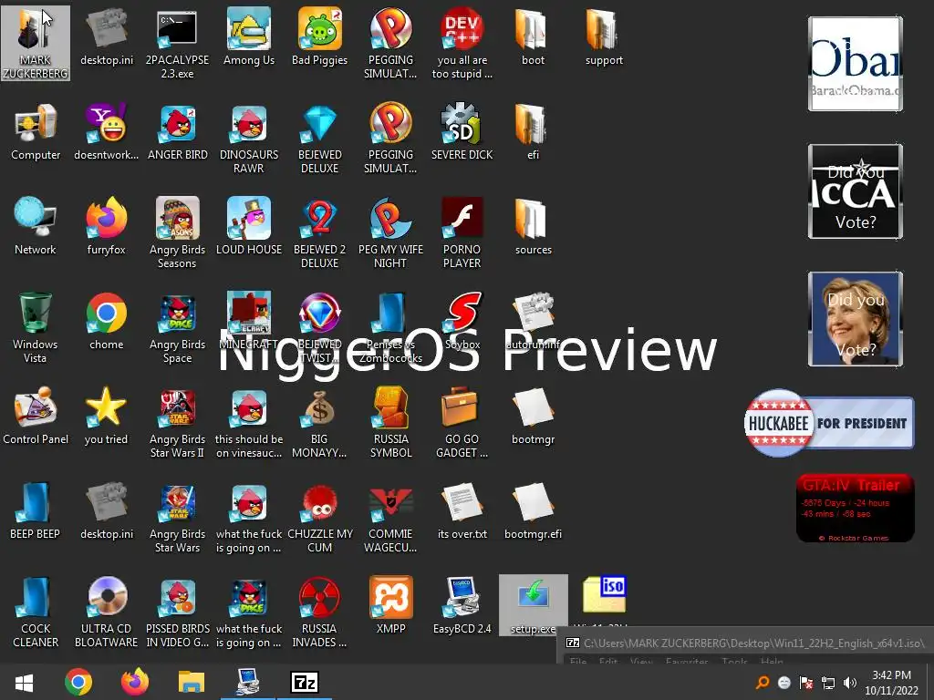Launch the XMPP shortcut
This screenshot has width=934, height=700.
pos(390,605)
